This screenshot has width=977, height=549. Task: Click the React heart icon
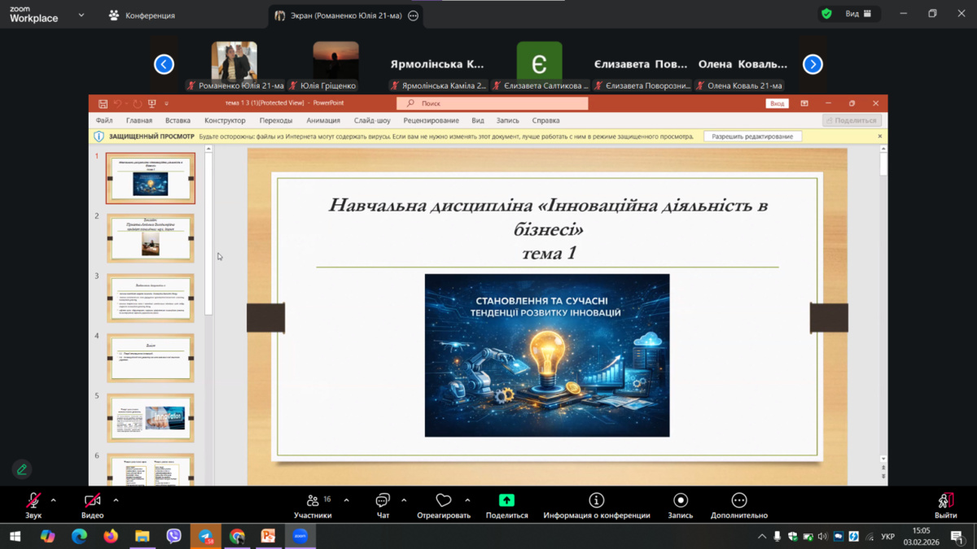[x=443, y=501]
